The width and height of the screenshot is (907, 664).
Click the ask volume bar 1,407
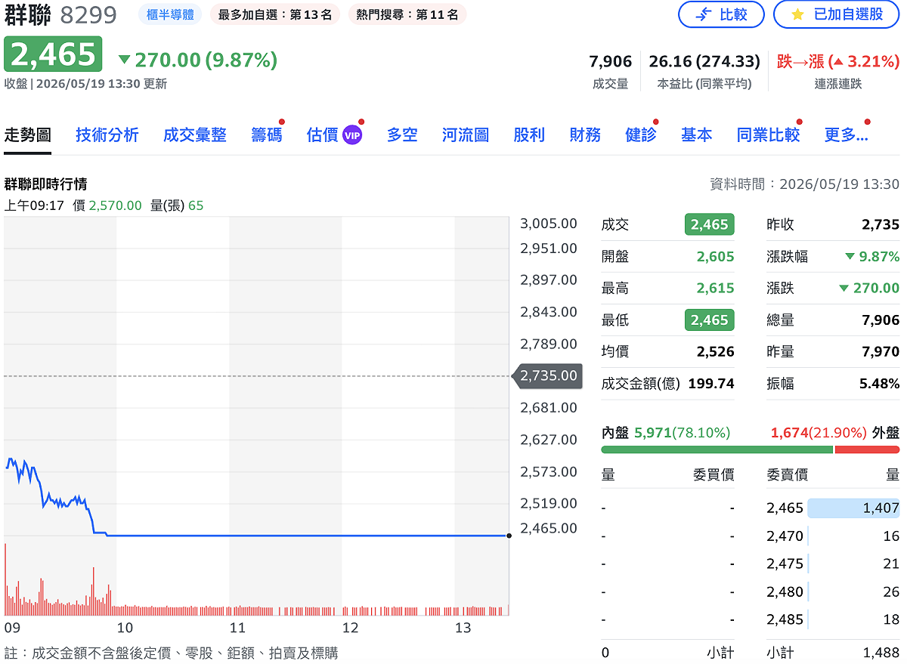click(853, 508)
